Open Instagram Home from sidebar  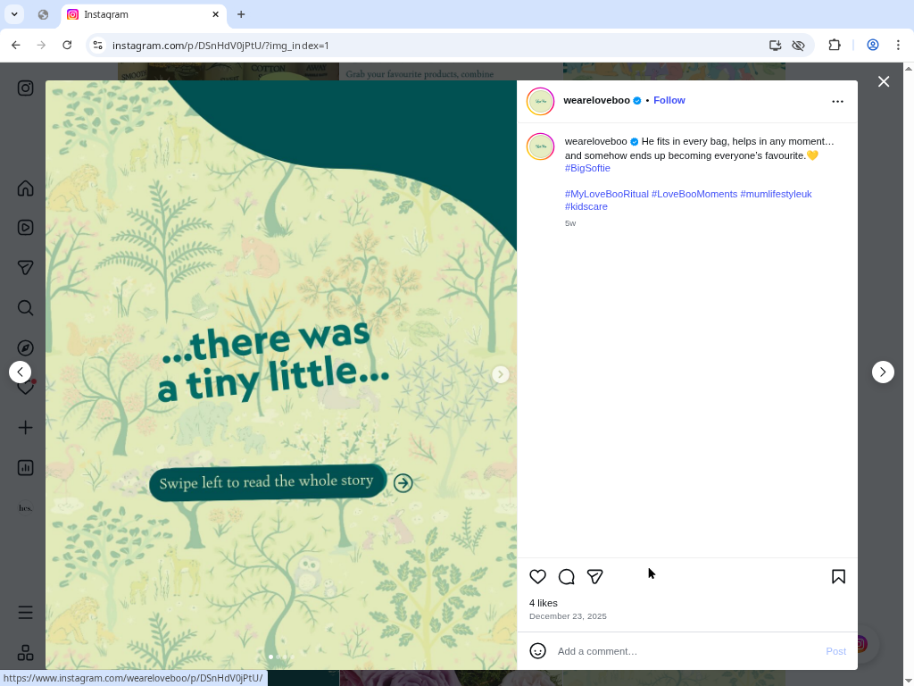[26, 188]
